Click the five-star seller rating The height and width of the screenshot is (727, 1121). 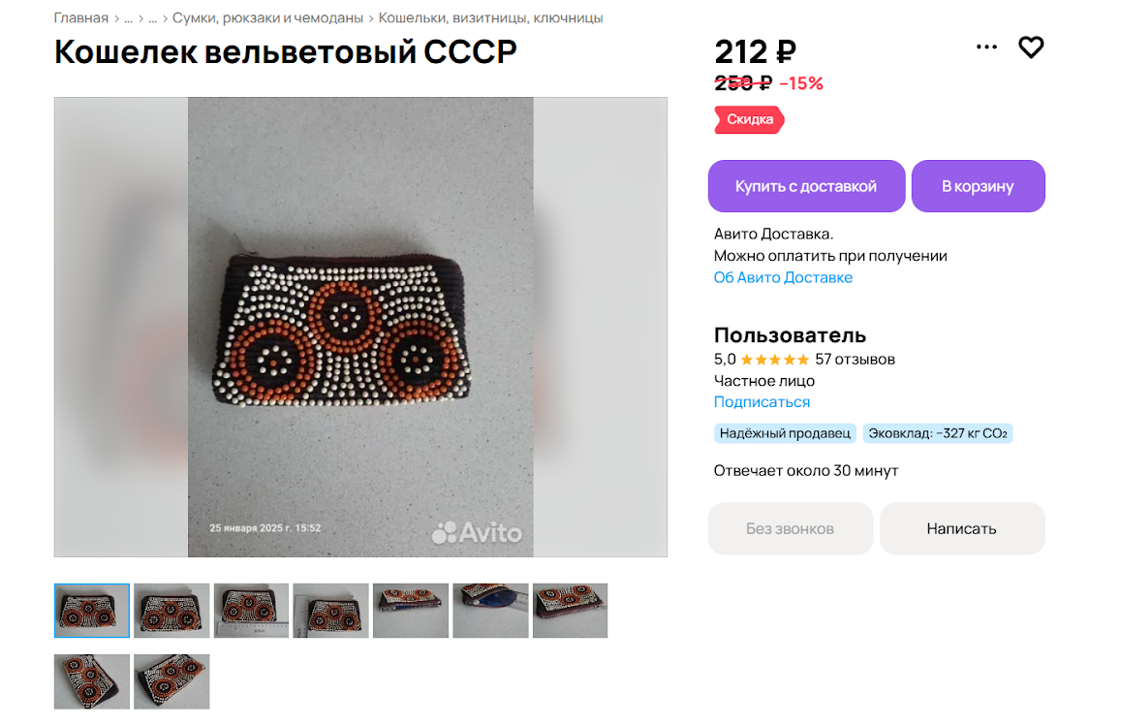774,360
